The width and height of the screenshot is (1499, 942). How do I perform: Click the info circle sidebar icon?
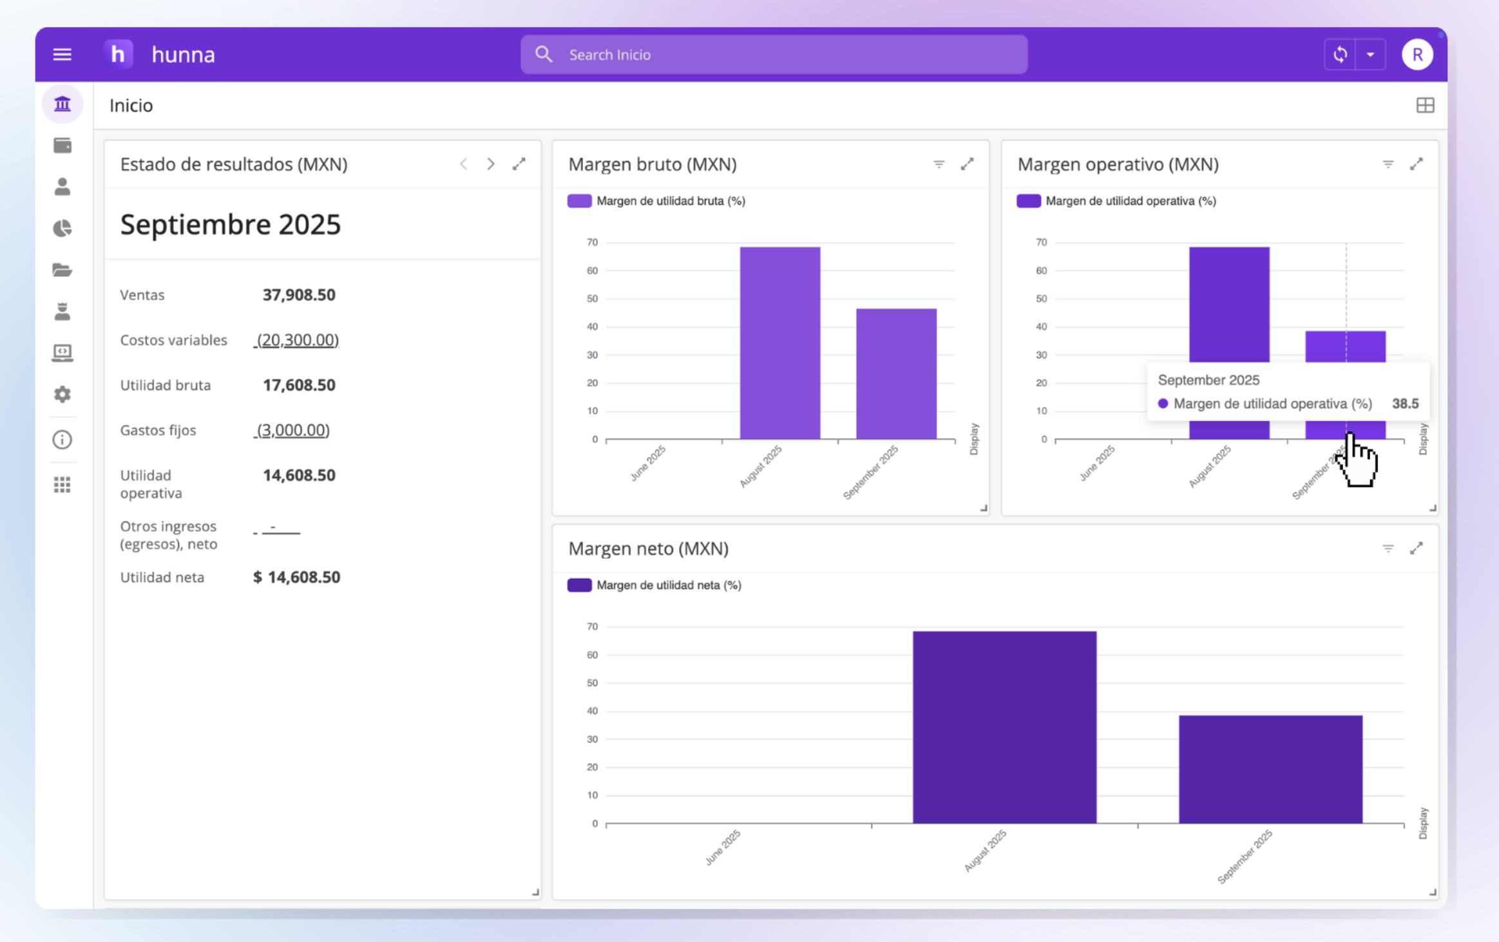coord(62,440)
